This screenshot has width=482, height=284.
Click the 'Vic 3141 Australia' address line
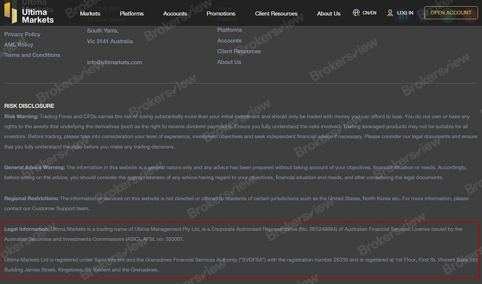tap(110, 42)
